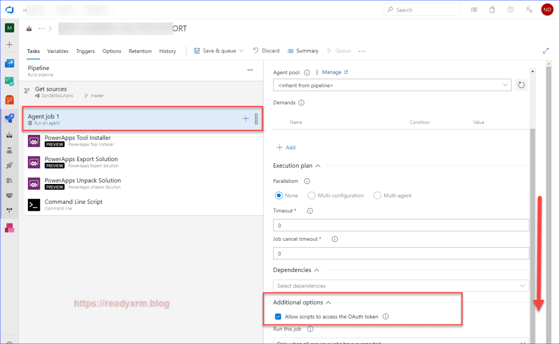
Task: Click the right panel vertical scrollbar
Action: tap(533, 218)
